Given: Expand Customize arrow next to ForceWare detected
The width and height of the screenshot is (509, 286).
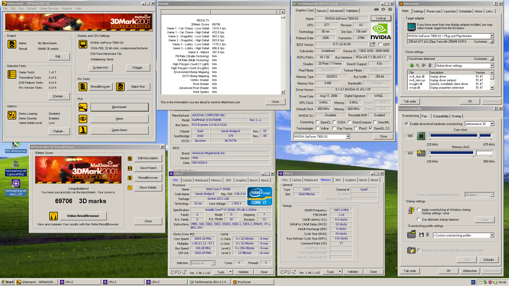Looking at the screenshot, I should [x=492, y=59].
